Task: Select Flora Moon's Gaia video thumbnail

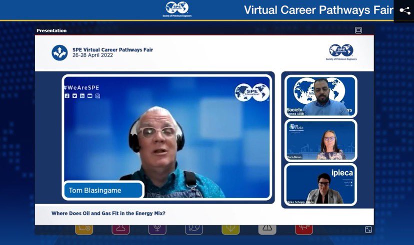Action: coord(321,140)
